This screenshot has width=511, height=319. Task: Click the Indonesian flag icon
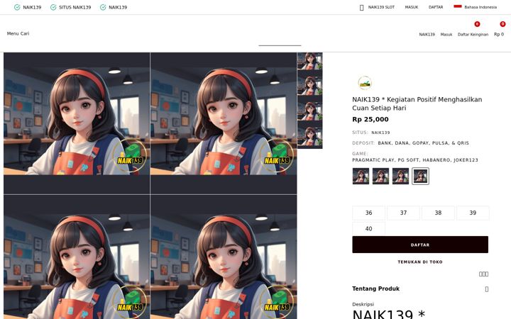458,6
